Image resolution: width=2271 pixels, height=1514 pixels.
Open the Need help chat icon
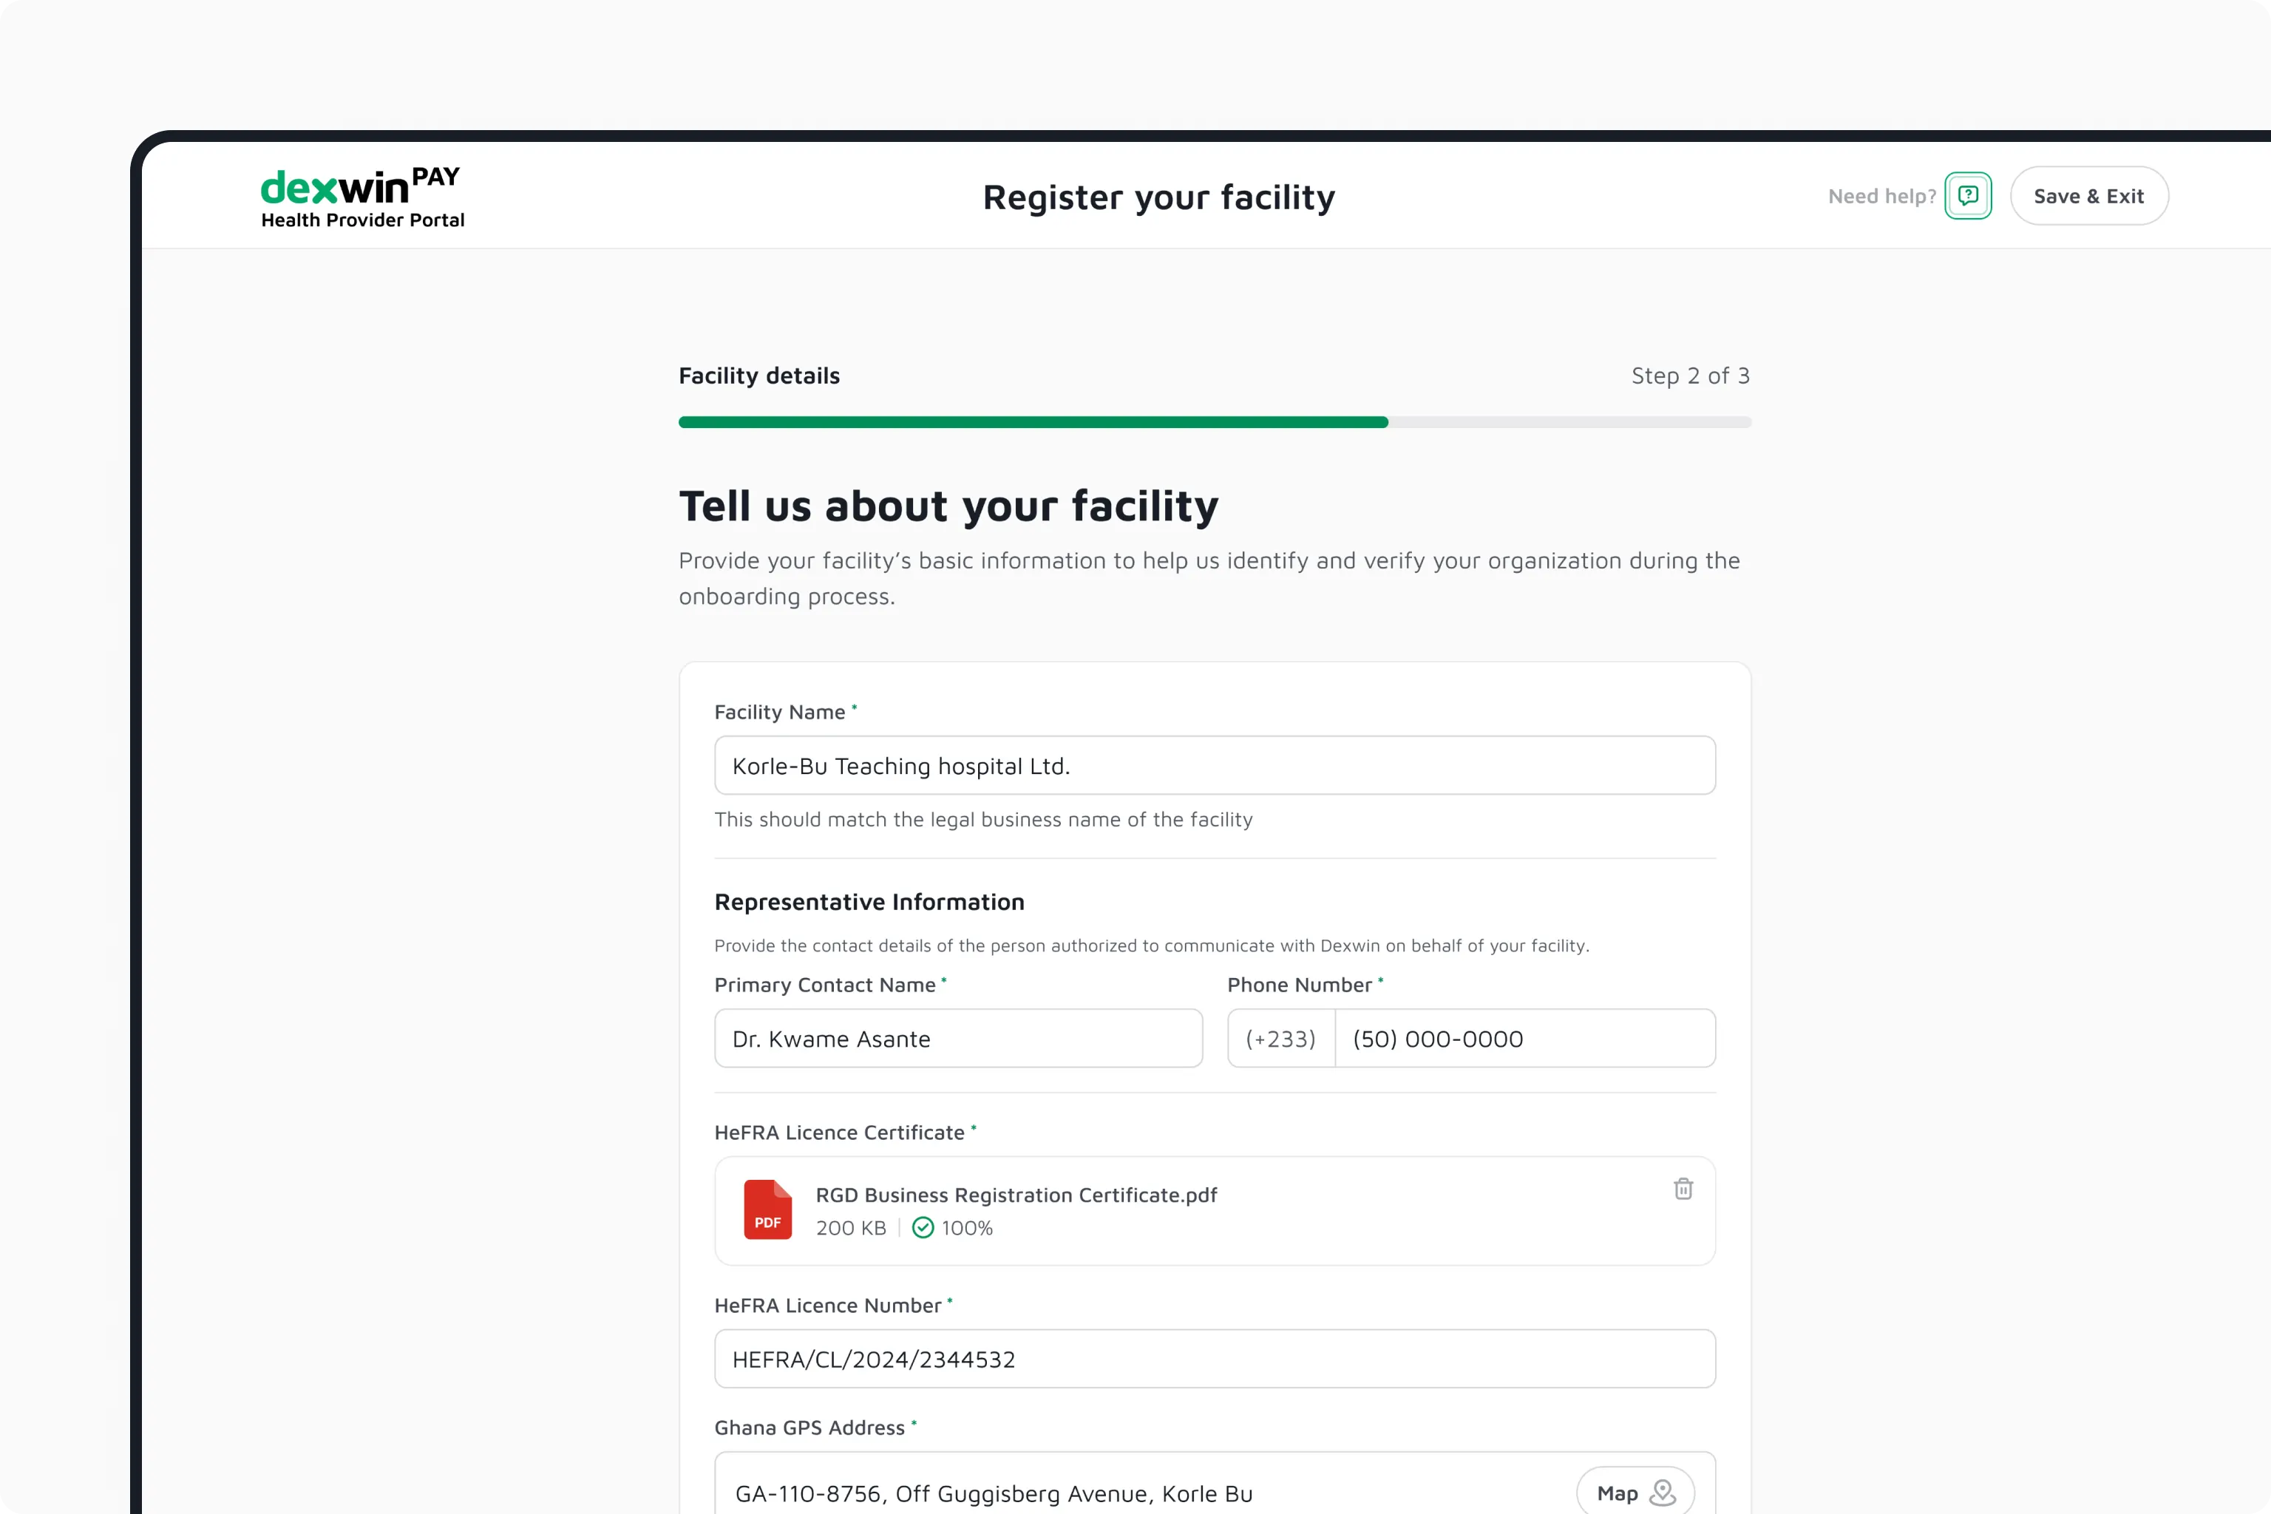tap(1968, 196)
